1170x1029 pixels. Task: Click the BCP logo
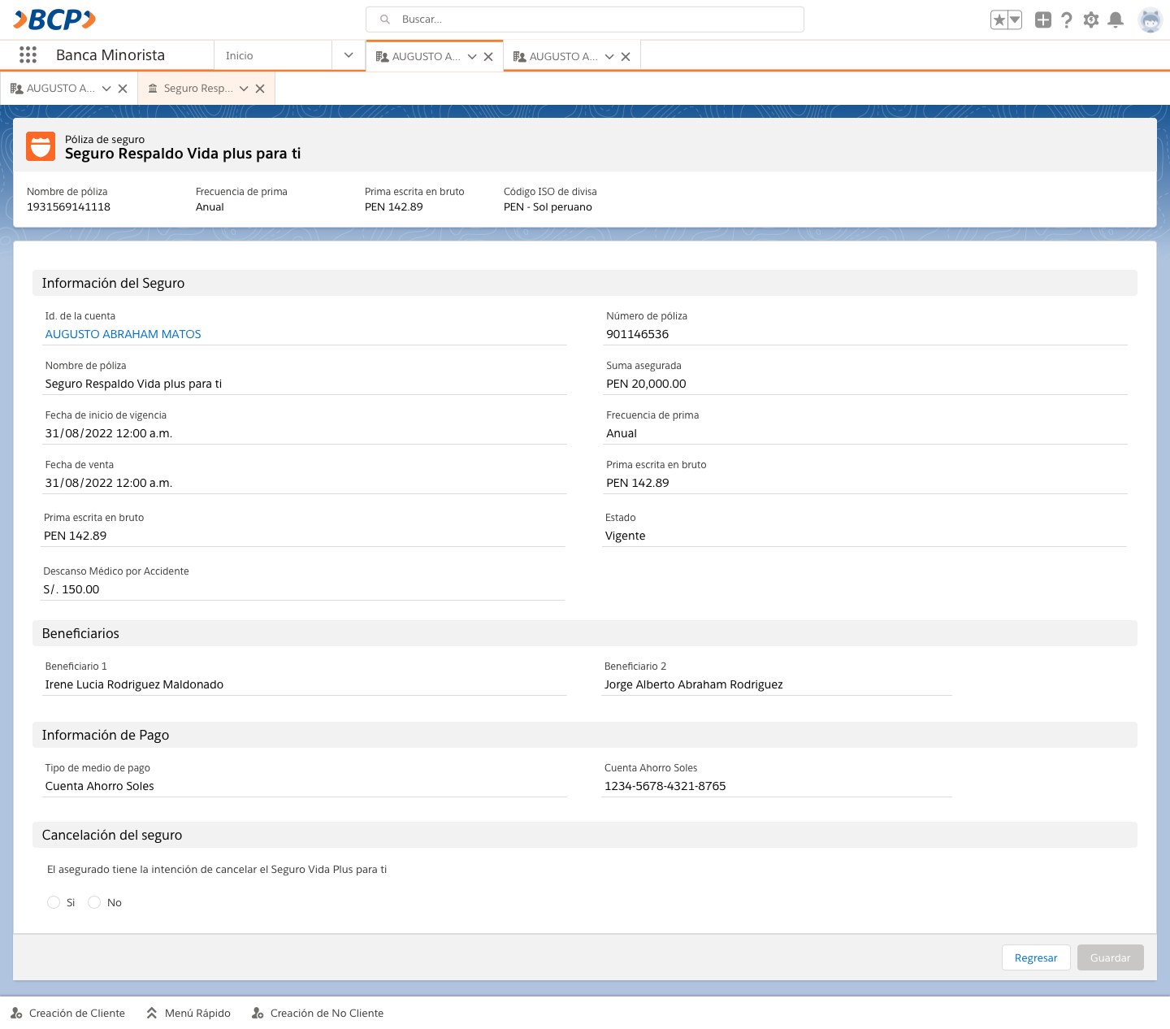pos(54,20)
